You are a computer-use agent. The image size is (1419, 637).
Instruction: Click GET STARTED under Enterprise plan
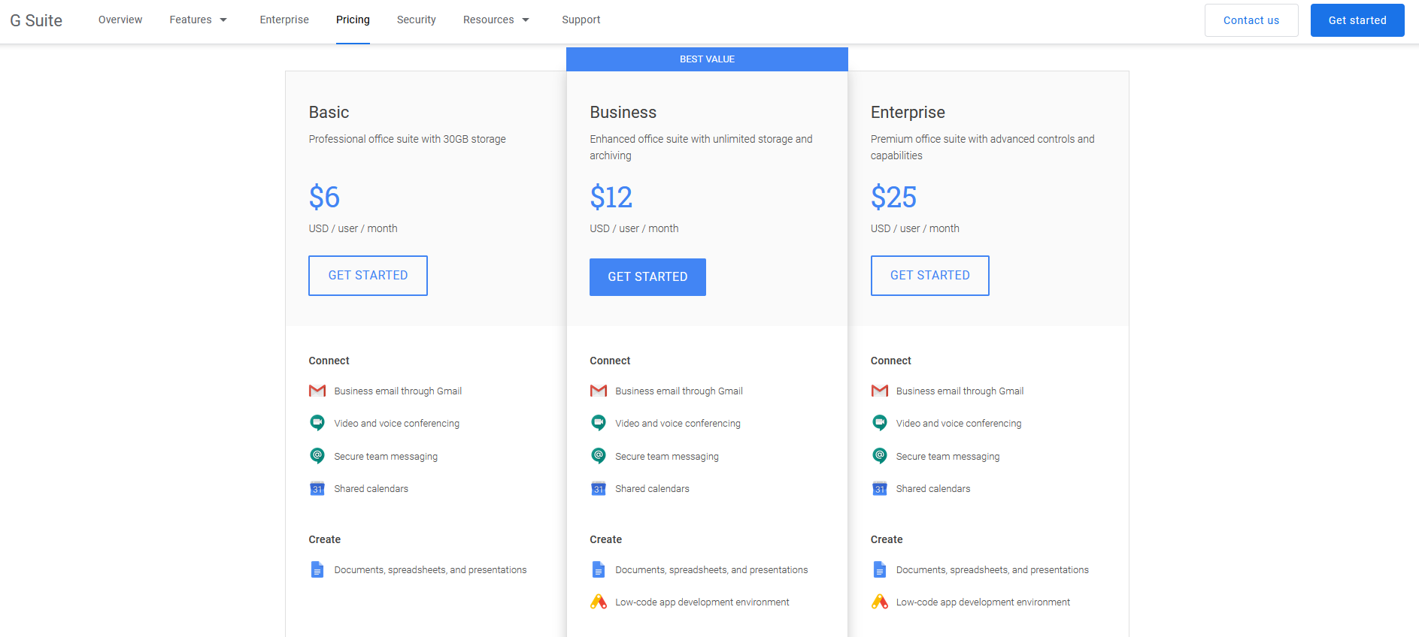pos(930,276)
